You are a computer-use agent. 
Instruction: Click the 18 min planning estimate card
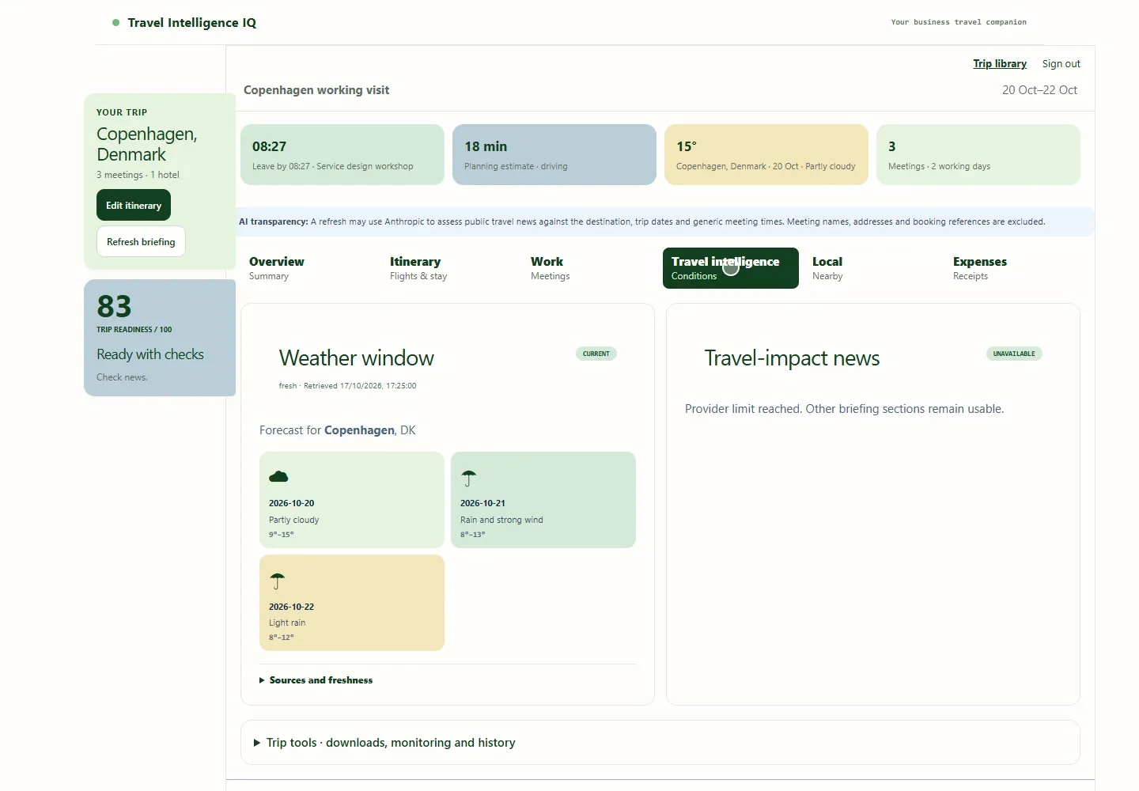[554, 154]
